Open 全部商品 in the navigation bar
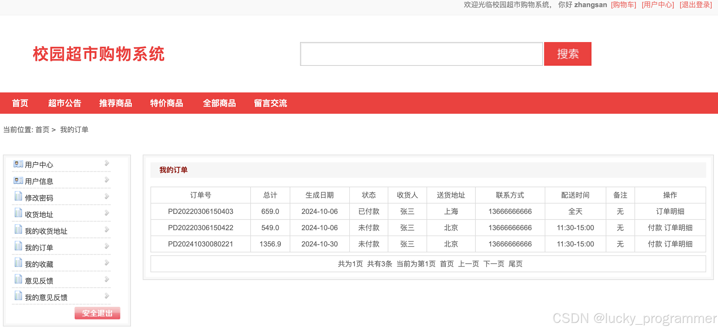718x330 pixels. click(x=219, y=103)
